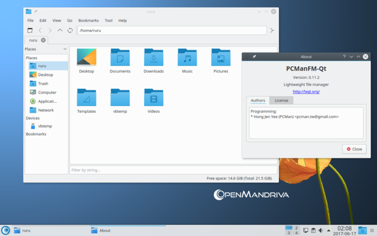
Task: Click the /home/ruru path bar
Action: (172, 30)
